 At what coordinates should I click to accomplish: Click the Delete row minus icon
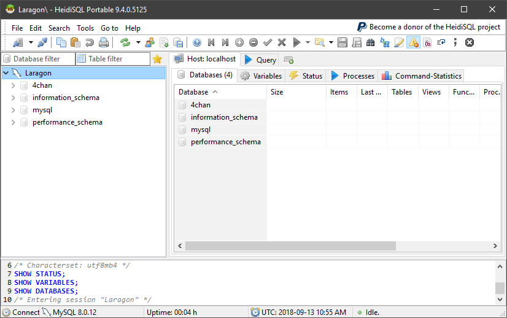point(253,42)
